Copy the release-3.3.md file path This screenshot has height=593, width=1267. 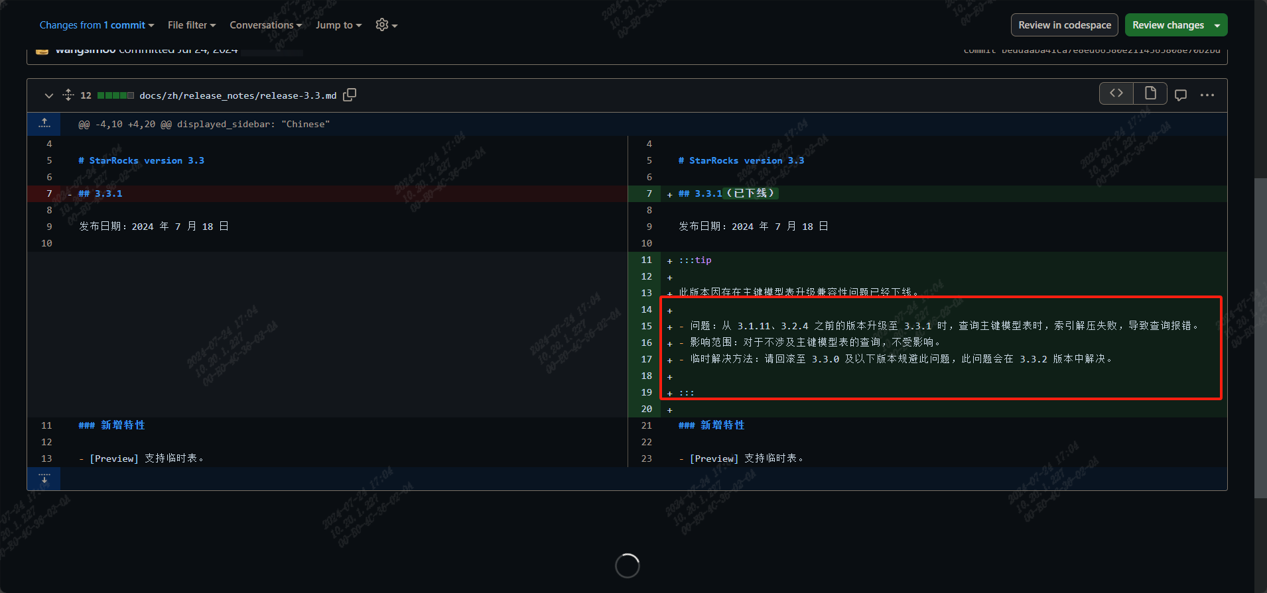coord(350,95)
